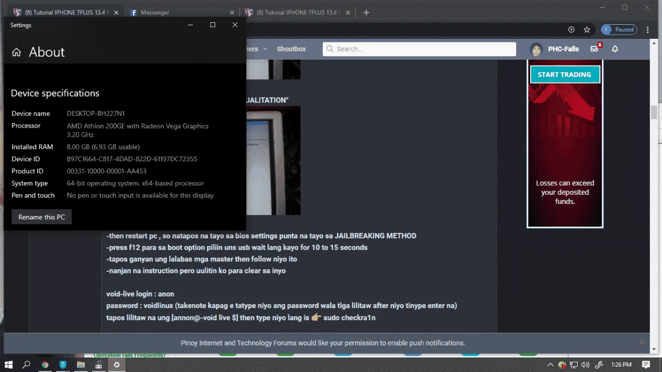This screenshot has width=662, height=372.
Task: Select the first Tutorial IPHONE 7PLUS tab
Action: (65, 12)
